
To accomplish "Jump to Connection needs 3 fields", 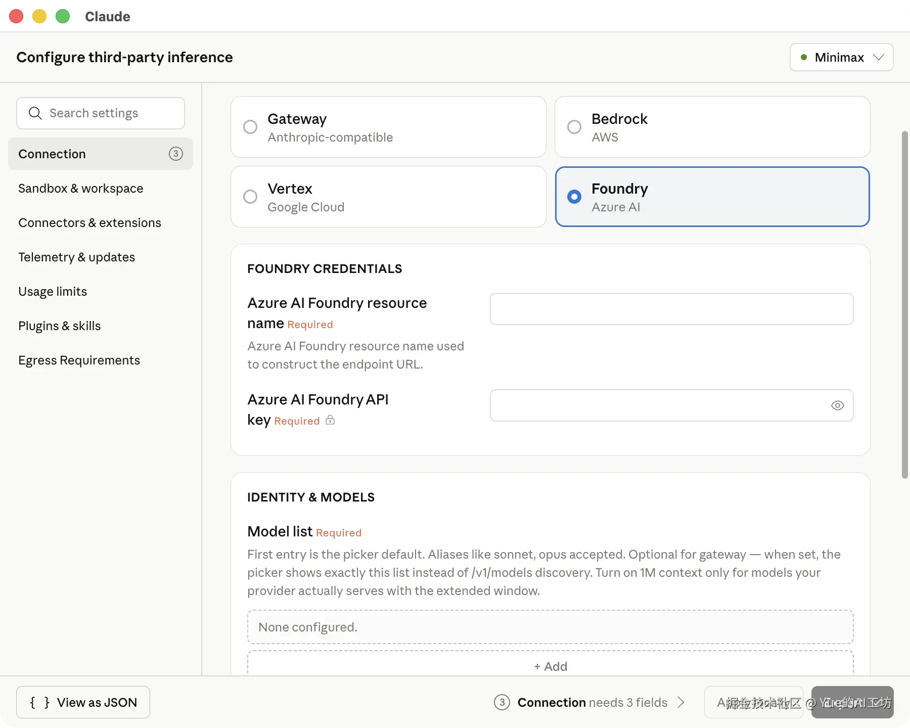I will coord(590,702).
